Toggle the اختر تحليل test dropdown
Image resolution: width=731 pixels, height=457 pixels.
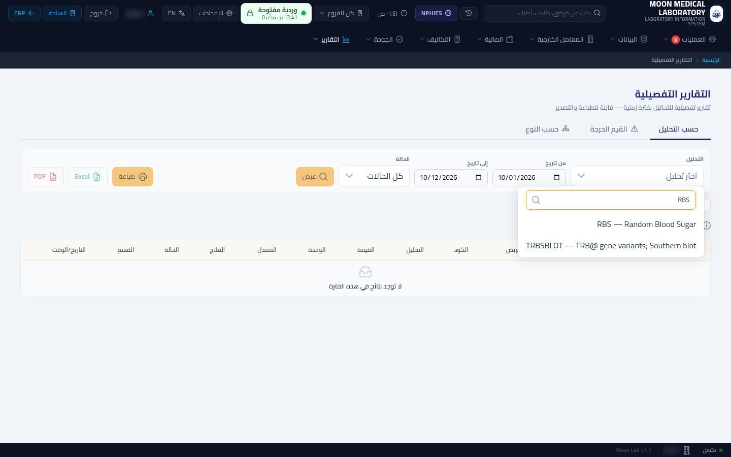pos(637,176)
